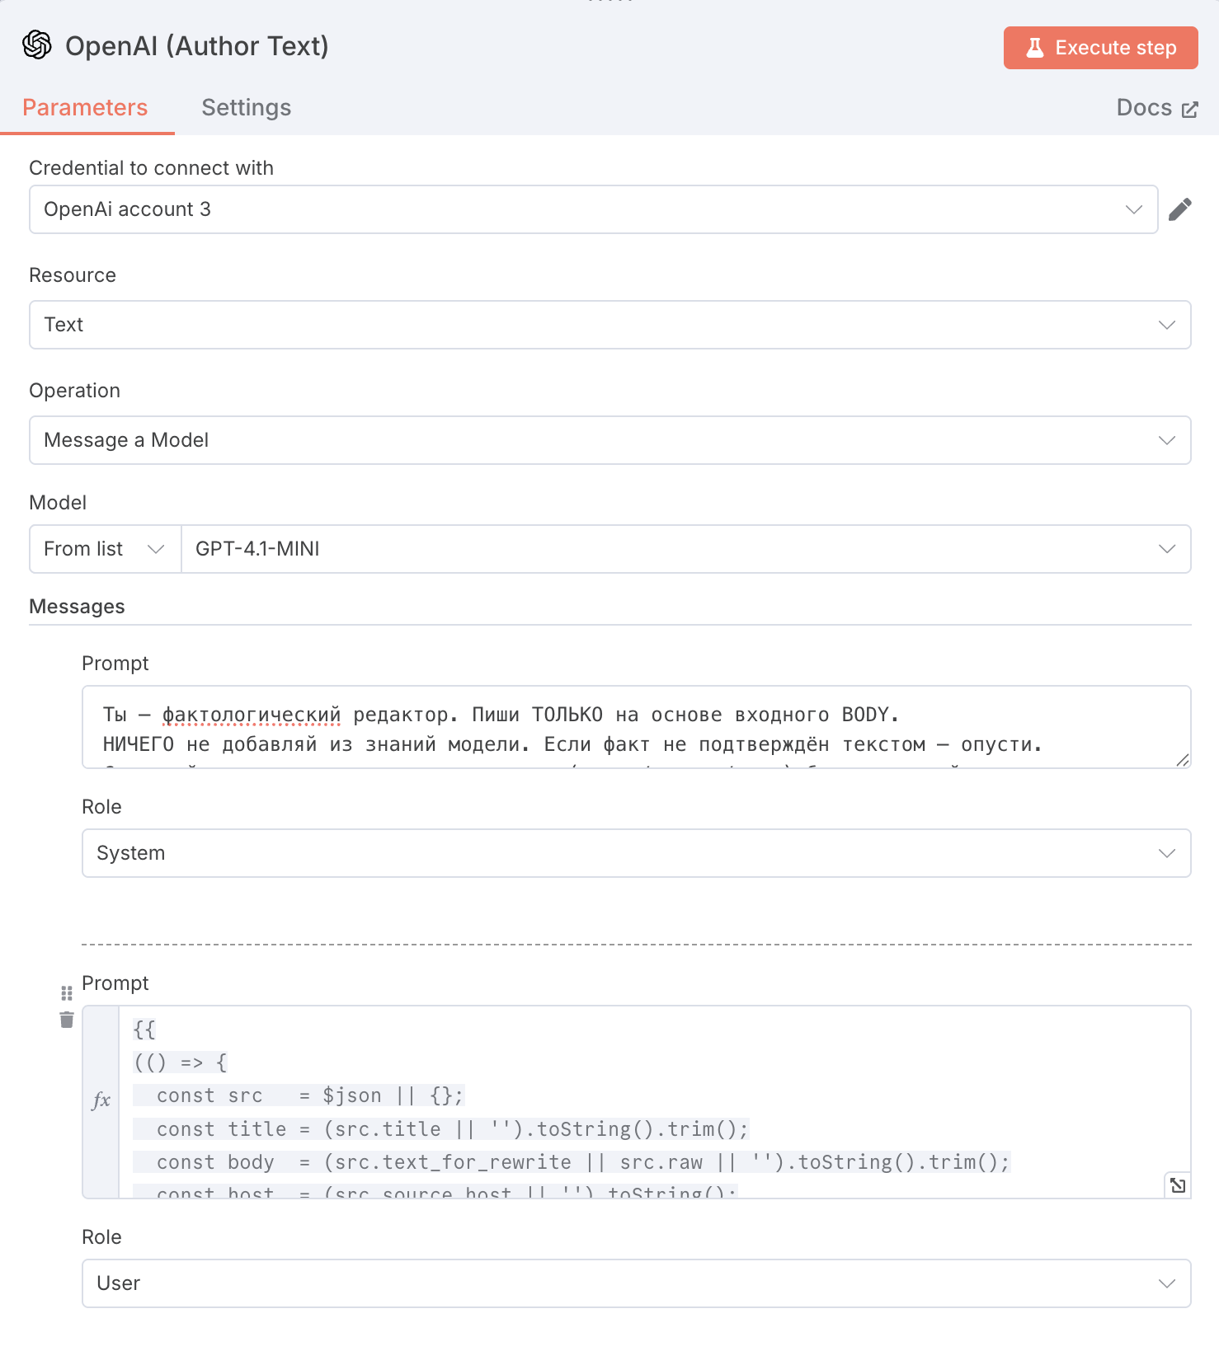Click the OpenAI logo icon

(x=37, y=45)
